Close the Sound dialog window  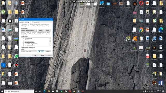52,19
